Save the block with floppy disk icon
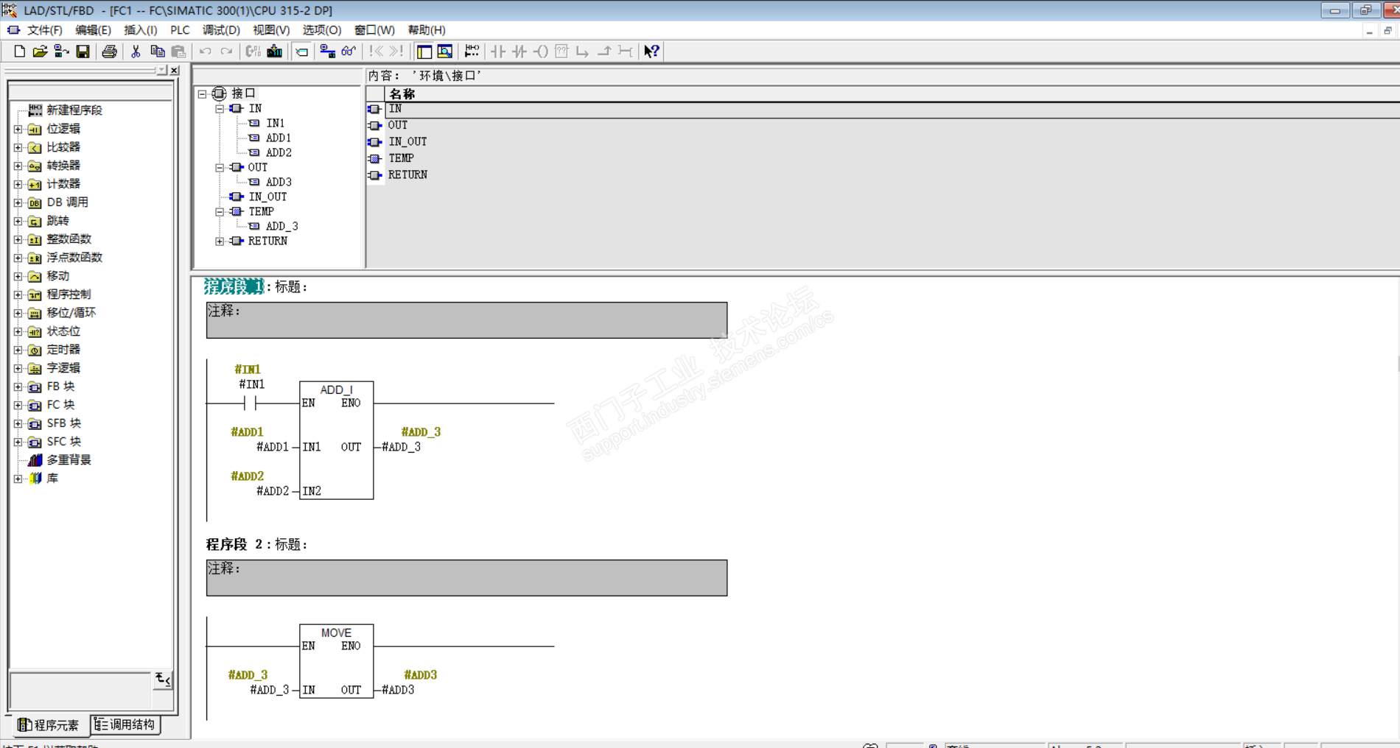 tap(83, 51)
